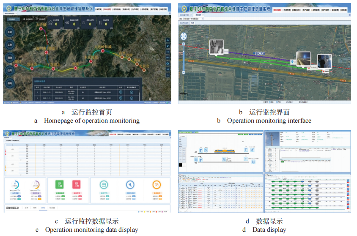Close the dark maintenance table panel on homepage

[x=139, y=81]
